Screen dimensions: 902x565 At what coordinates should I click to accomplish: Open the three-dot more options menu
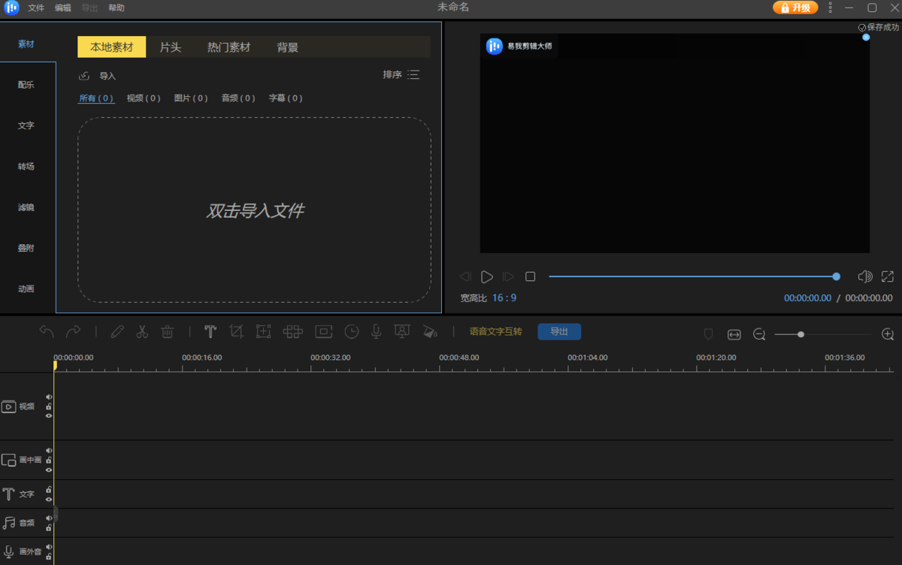coord(831,8)
